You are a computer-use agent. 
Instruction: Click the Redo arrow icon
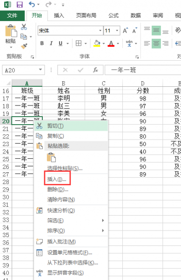(x=48, y=4)
